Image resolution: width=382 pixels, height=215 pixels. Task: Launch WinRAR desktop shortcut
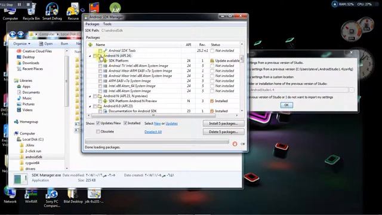tap(31, 196)
